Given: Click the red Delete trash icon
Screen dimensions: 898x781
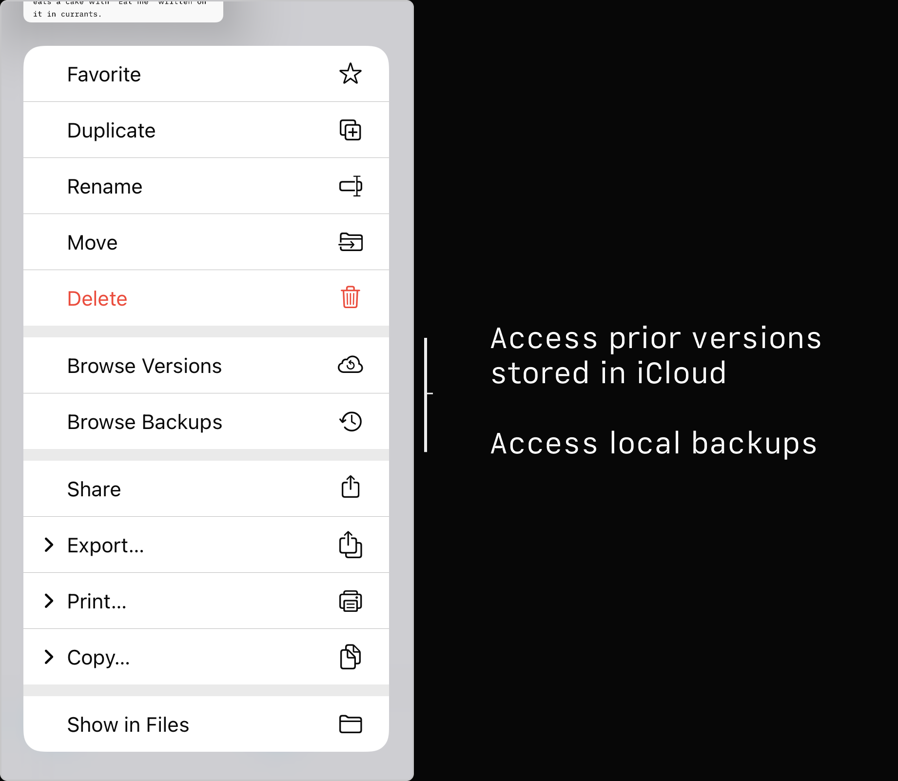Looking at the screenshot, I should coord(350,297).
